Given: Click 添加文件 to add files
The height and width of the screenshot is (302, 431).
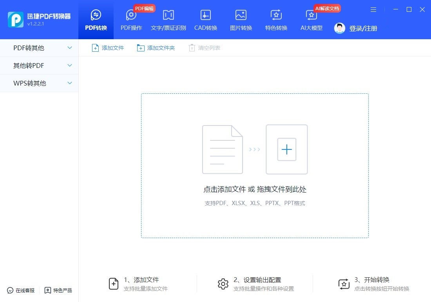Looking at the screenshot, I should coord(108,47).
